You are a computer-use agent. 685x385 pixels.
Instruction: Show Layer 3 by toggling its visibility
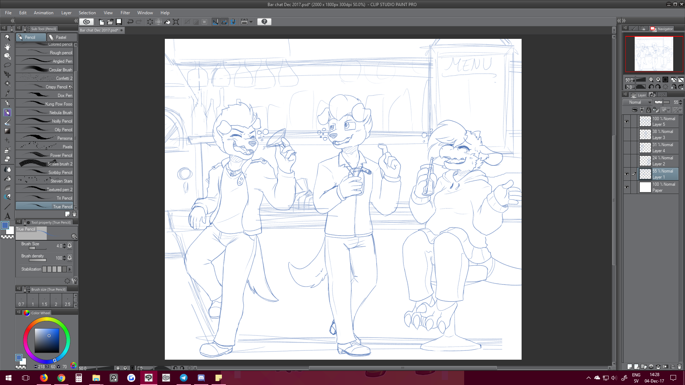pyautogui.click(x=626, y=134)
